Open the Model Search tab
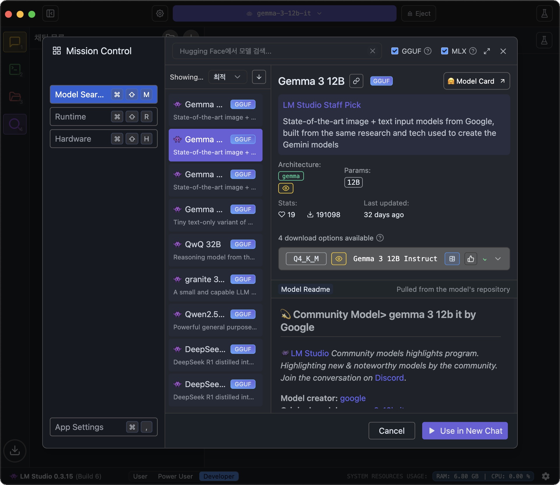560x485 pixels. click(104, 94)
